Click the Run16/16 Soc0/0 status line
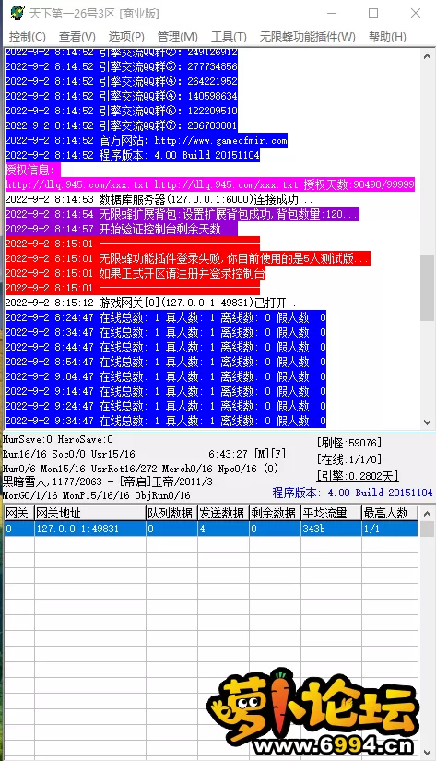This screenshot has height=761, width=436. tap(69, 454)
